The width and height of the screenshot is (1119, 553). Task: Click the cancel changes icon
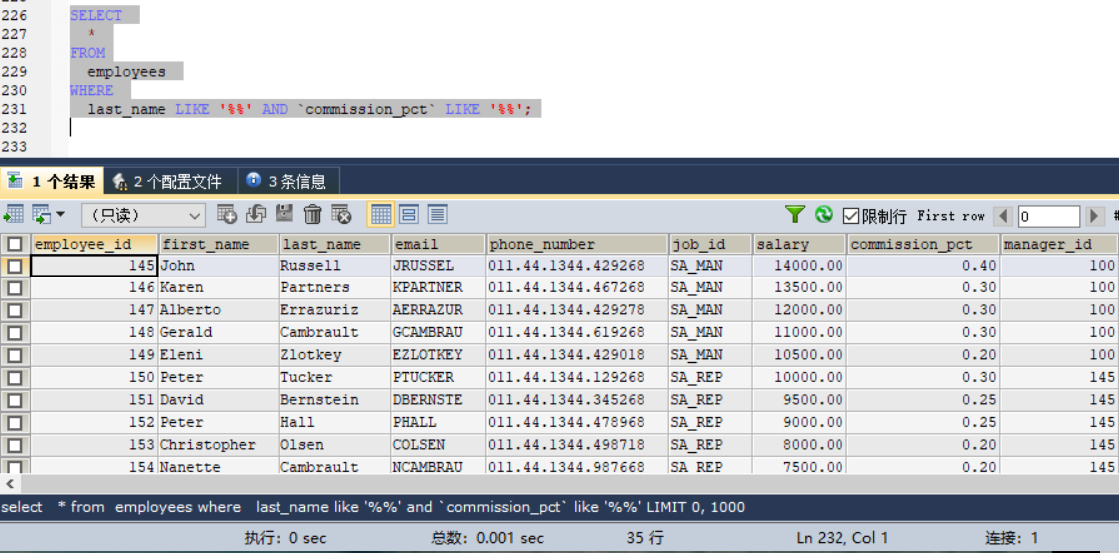341,214
